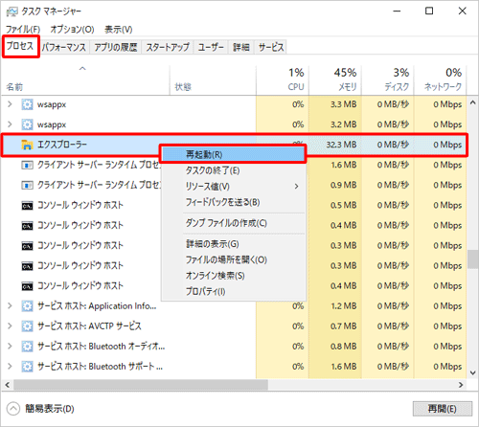This screenshot has height=427, width=479.
Task: Open the オプション(O) menu
Action: click(x=72, y=30)
